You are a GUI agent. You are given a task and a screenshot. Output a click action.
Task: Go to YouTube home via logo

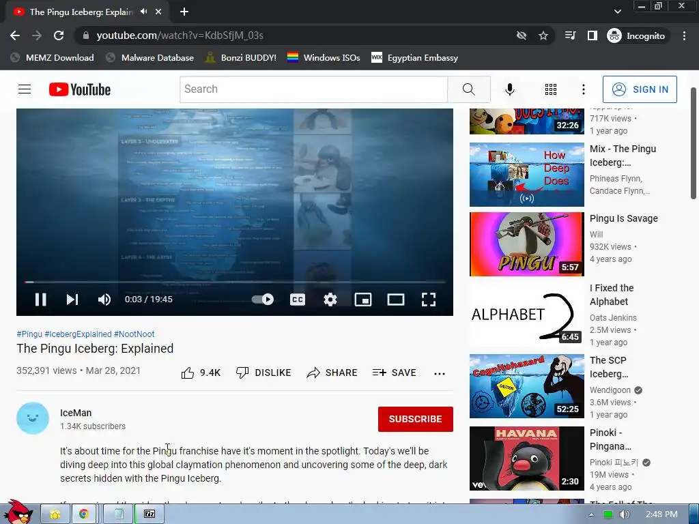(x=80, y=89)
